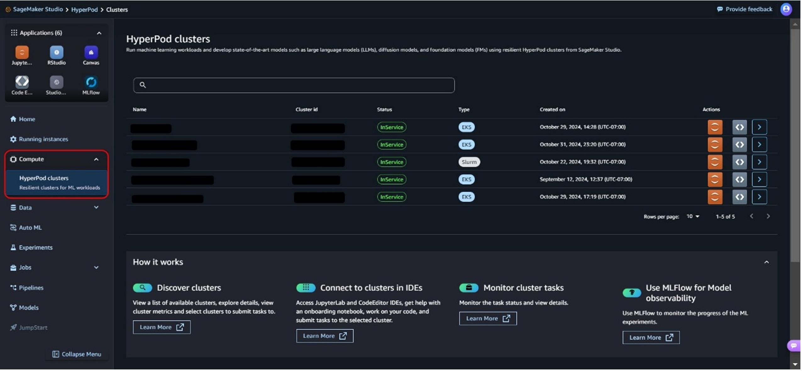View details of the Slurm cluster row

pyautogui.click(x=760, y=162)
